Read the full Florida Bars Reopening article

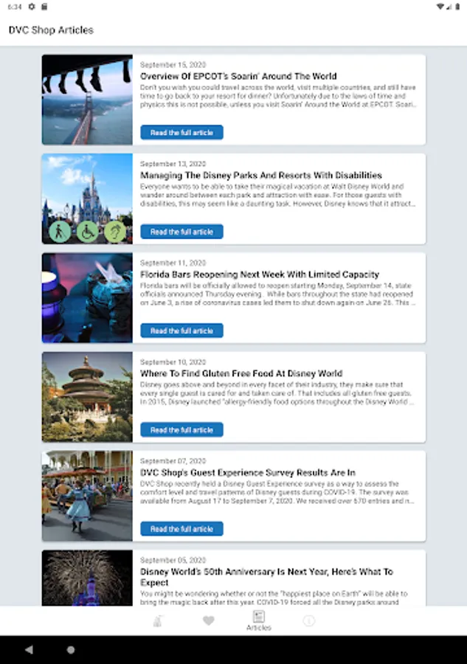[181, 331]
